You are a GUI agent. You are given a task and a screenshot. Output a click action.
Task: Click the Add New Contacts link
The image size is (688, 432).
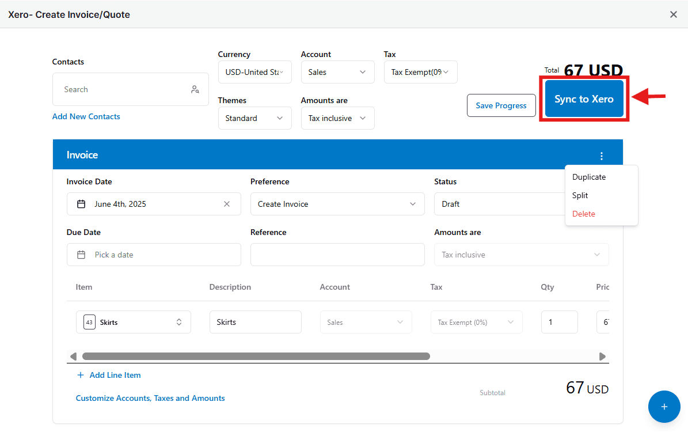[x=86, y=117]
